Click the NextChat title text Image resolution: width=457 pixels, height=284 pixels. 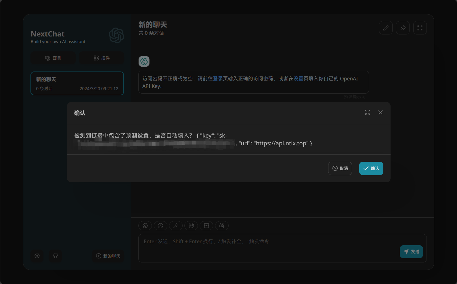[x=48, y=34]
